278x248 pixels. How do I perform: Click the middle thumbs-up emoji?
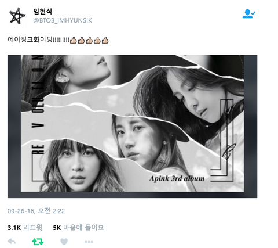pos(89,40)
